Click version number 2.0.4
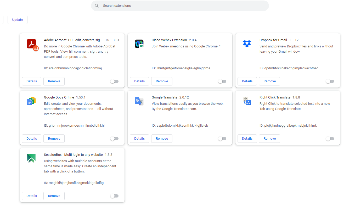 tap(193, 40)
